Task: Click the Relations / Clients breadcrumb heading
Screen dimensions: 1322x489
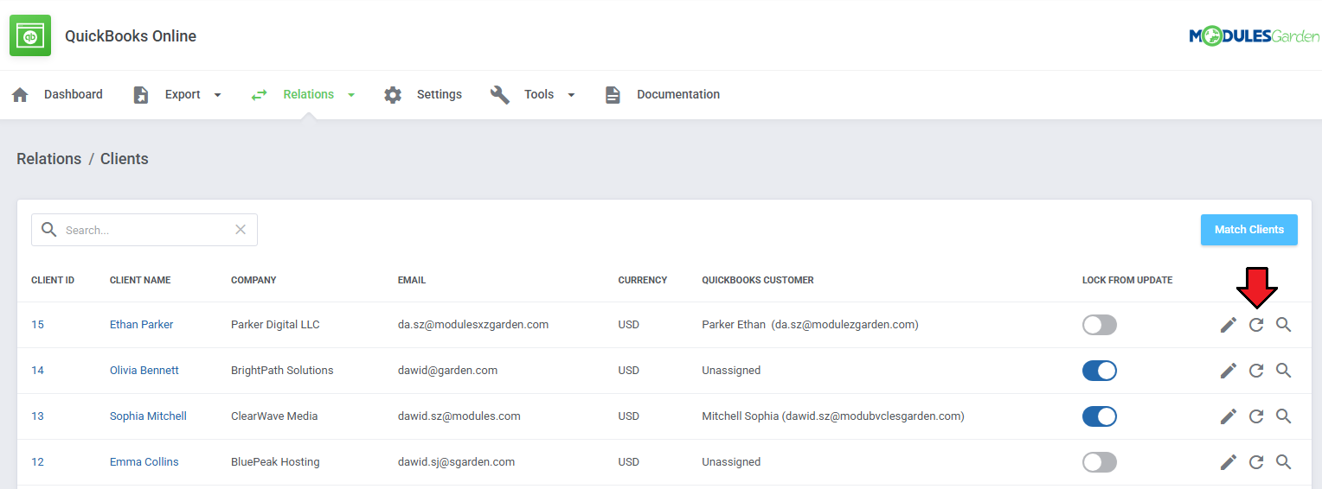Action: point(82,159)
